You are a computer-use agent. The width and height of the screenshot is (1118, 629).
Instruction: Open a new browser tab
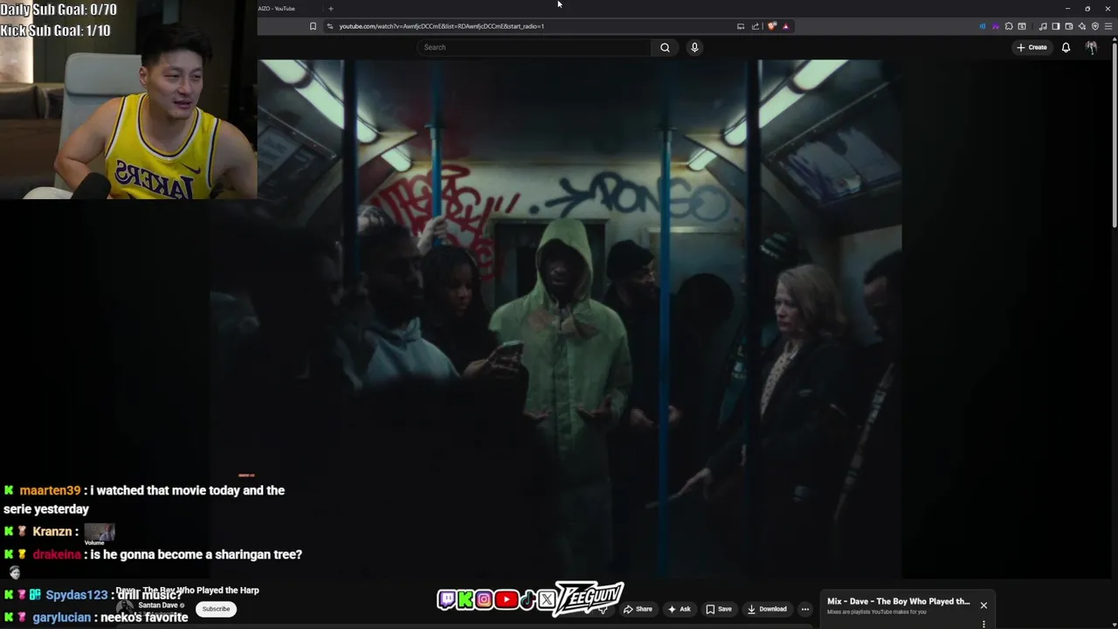tap(330, 9)
